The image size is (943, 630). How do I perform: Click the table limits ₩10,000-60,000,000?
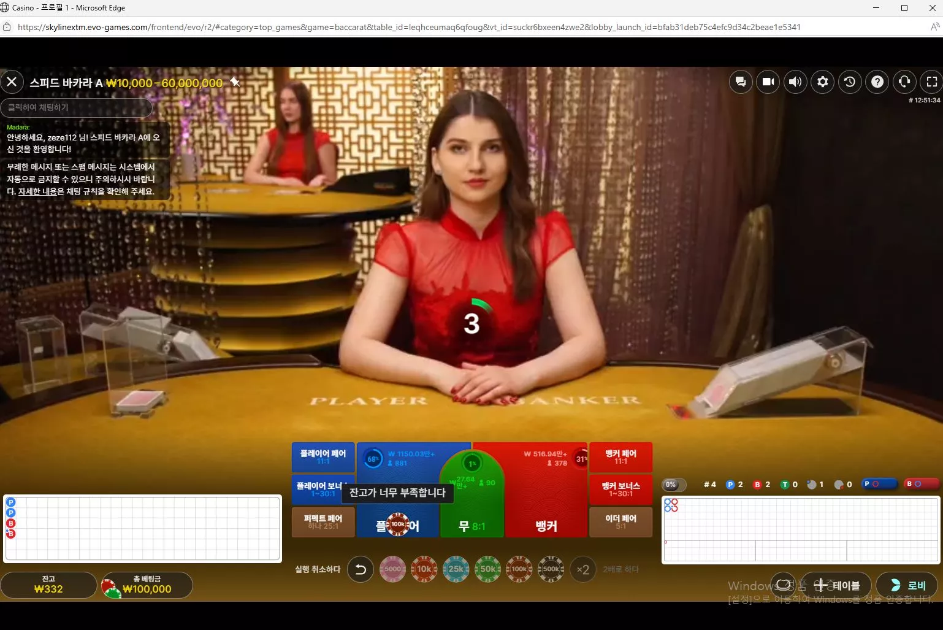pyautogui.click(x=164, y=83)
